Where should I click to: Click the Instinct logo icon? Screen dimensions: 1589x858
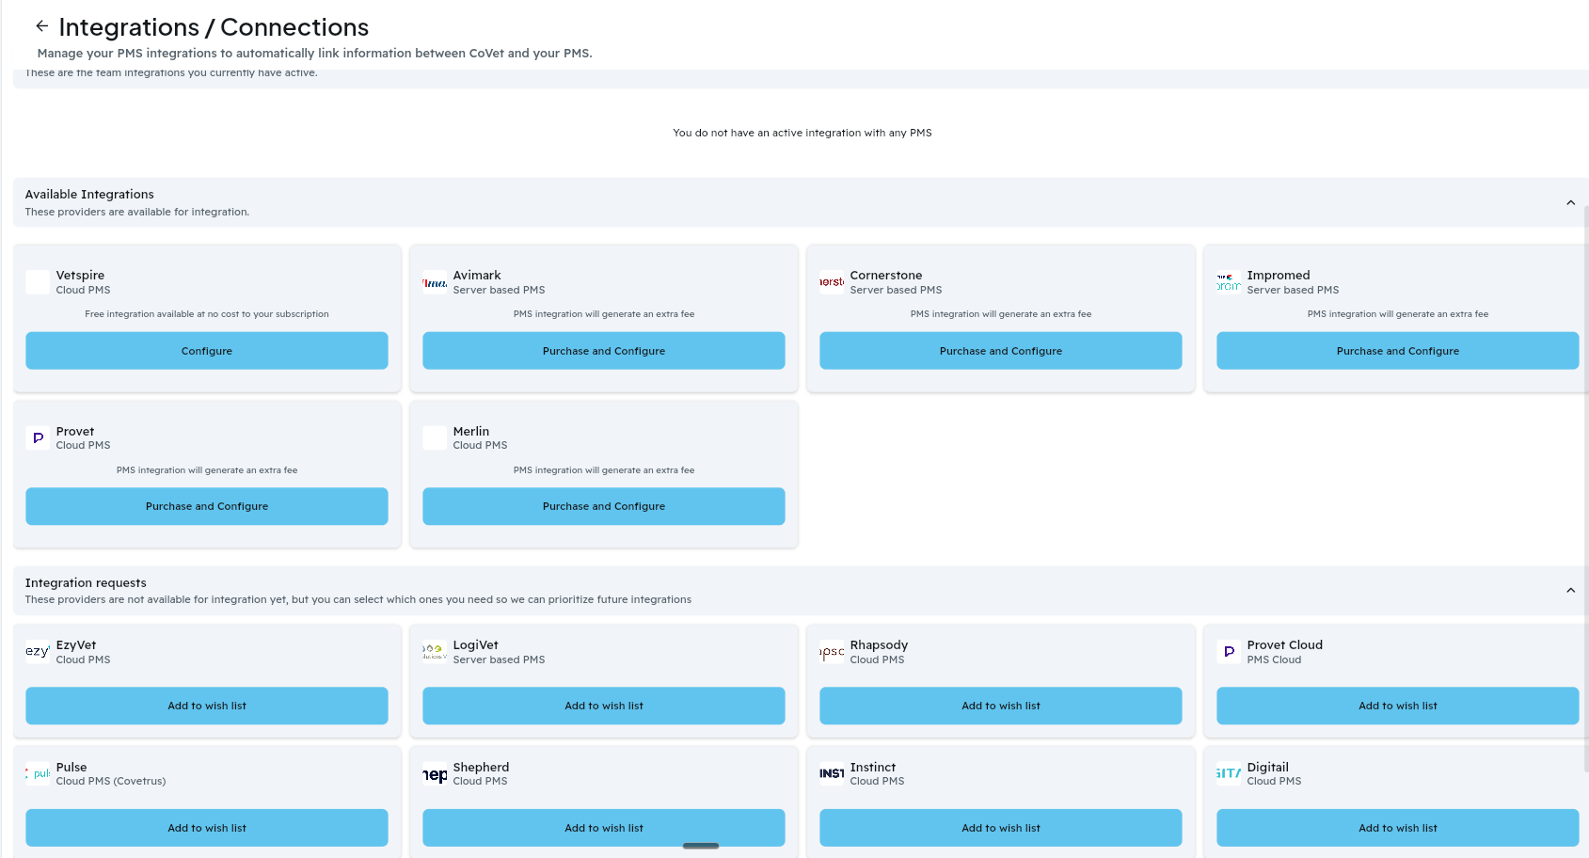[x=832, y=773]
